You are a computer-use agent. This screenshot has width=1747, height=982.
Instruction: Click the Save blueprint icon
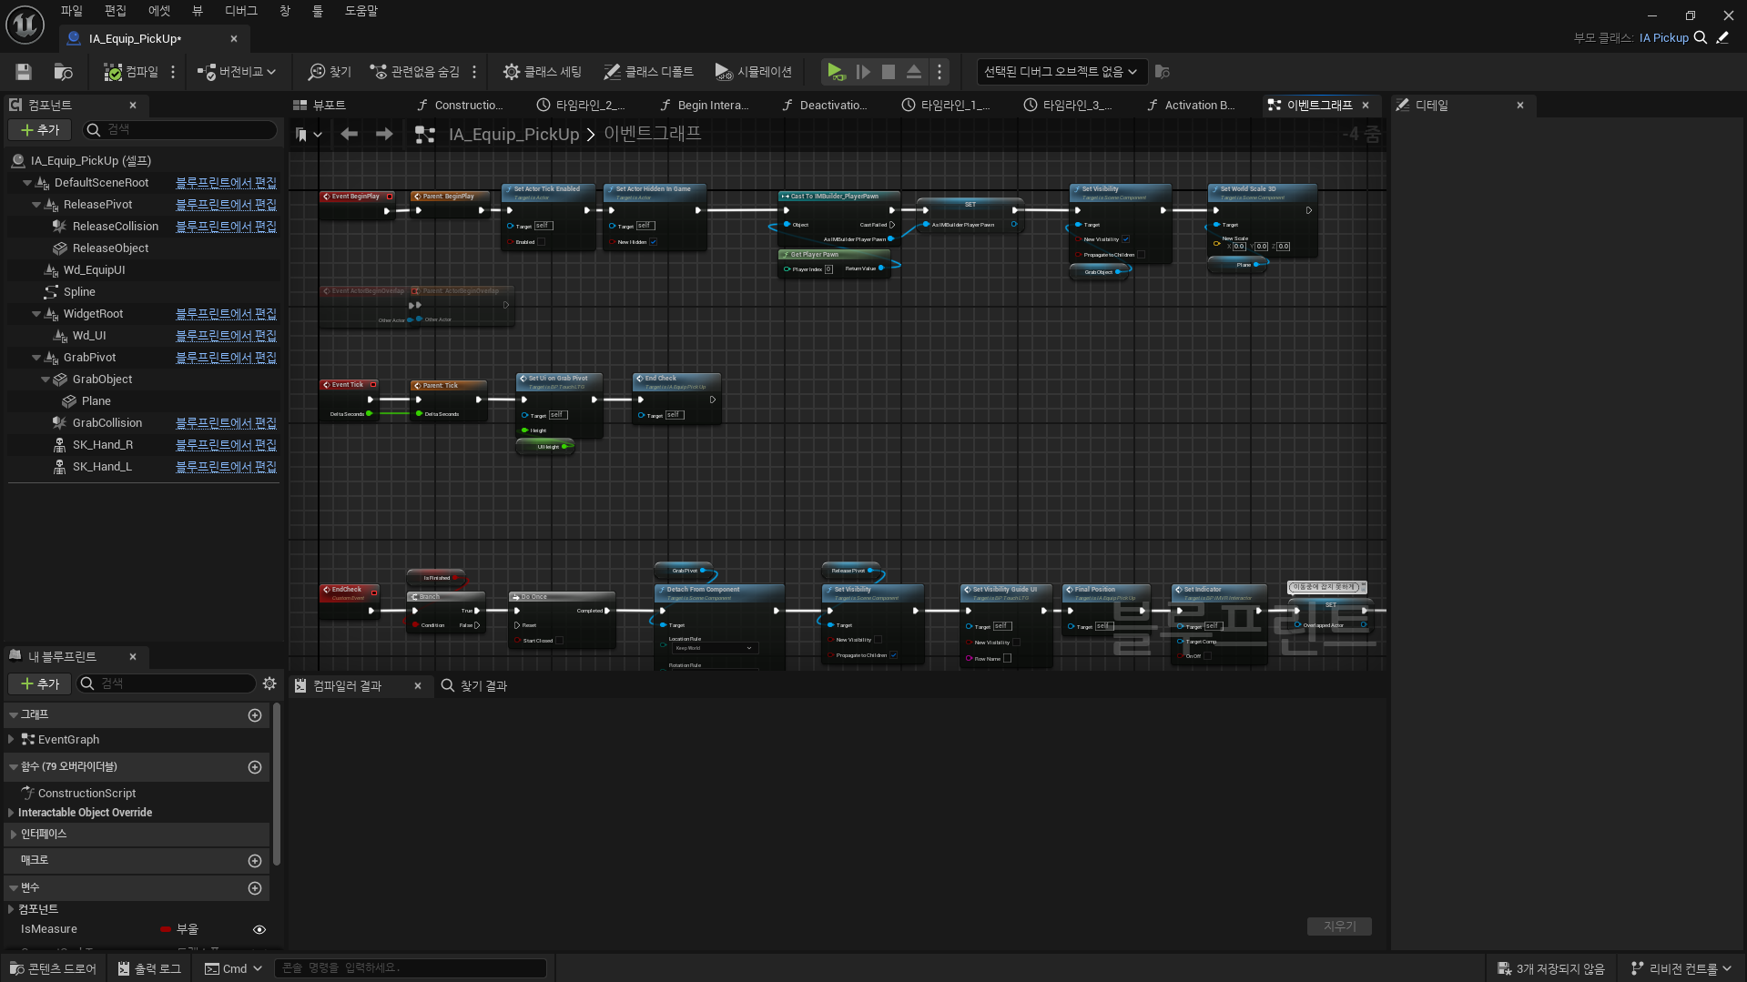[24, 72]
